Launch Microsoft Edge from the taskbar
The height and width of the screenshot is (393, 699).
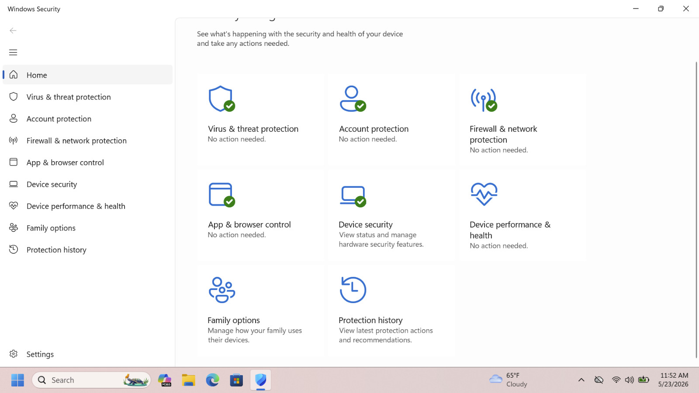point(213,380)
